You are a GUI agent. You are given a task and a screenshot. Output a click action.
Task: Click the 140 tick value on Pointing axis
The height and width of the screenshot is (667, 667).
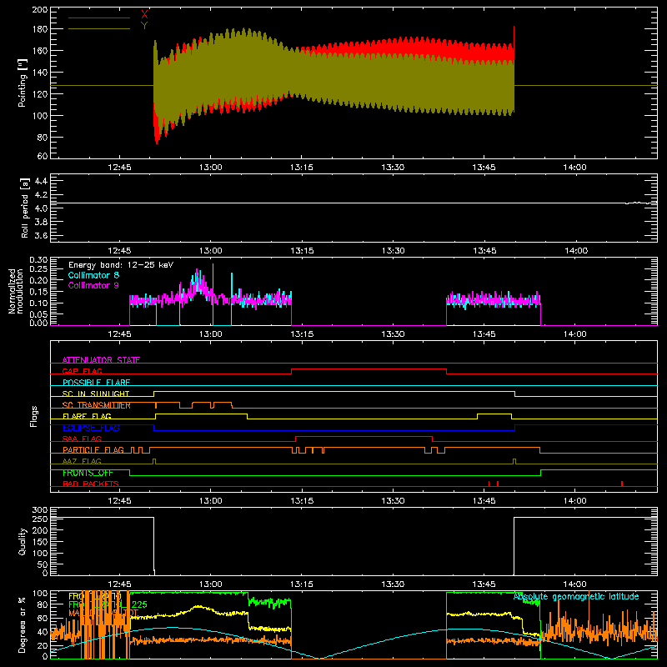[39, 73]
